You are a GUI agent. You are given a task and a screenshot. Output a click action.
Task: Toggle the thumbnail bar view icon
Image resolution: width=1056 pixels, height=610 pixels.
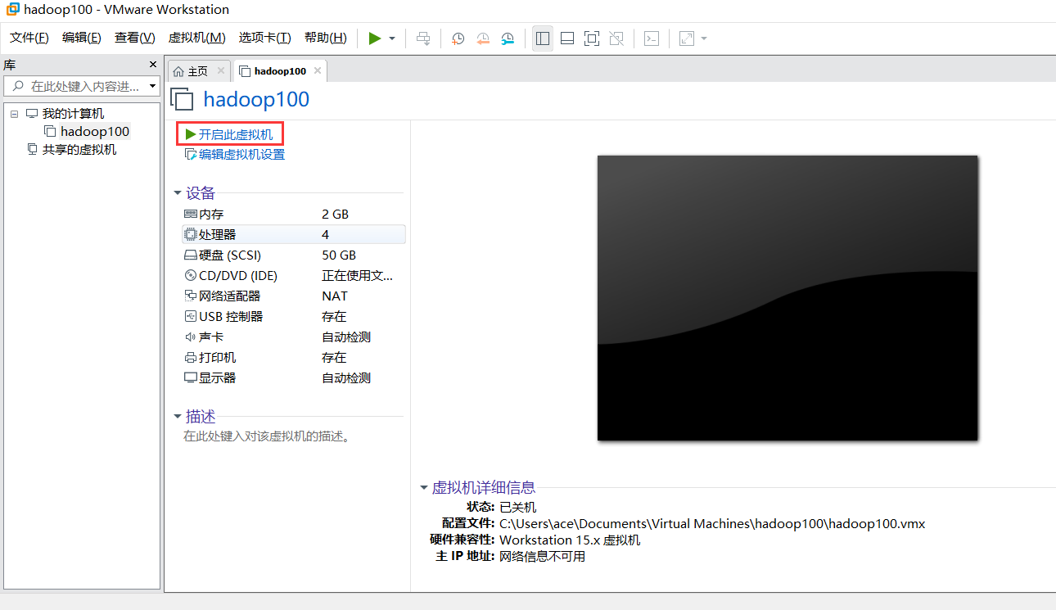pos(567,38)
